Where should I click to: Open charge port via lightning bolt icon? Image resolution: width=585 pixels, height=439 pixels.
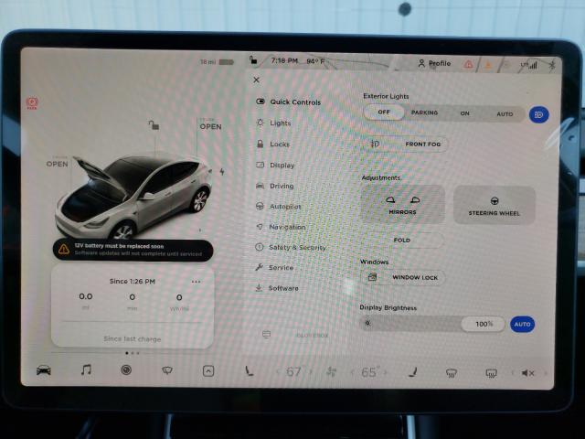[222, 172]
